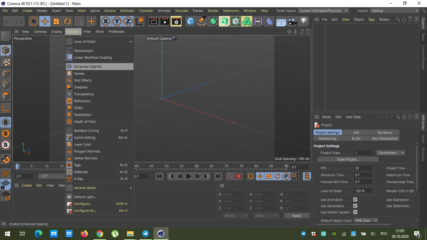Toggle the Autokeying button
Image resolution: width=427 pixels, height=240 pixels.
click(239, 176)
